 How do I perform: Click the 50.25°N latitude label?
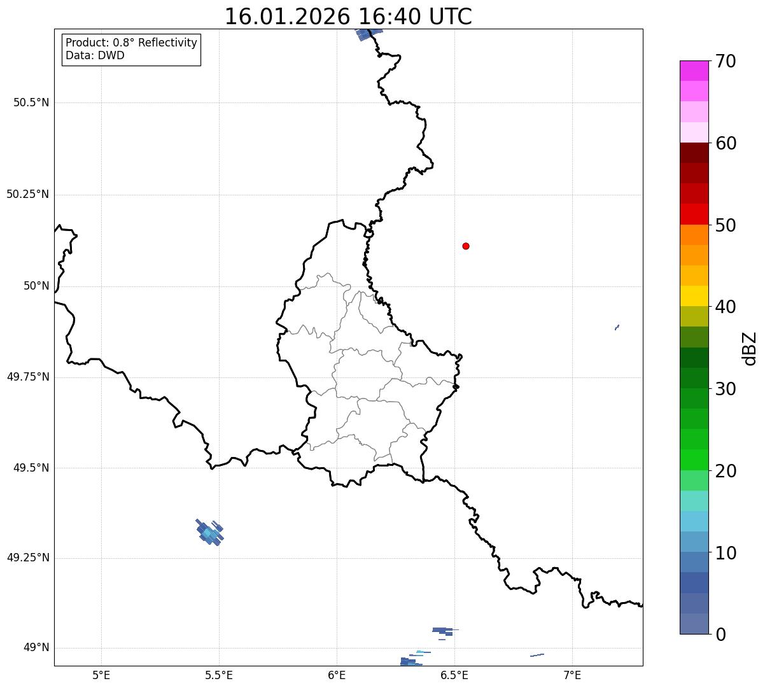(x=28, y=194)
